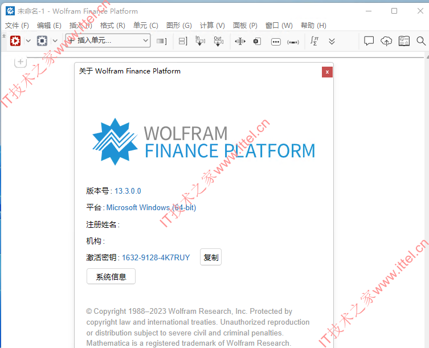Click the rounded ellipsis template box icon
This screenshot has height=348, width=429.
276,42
